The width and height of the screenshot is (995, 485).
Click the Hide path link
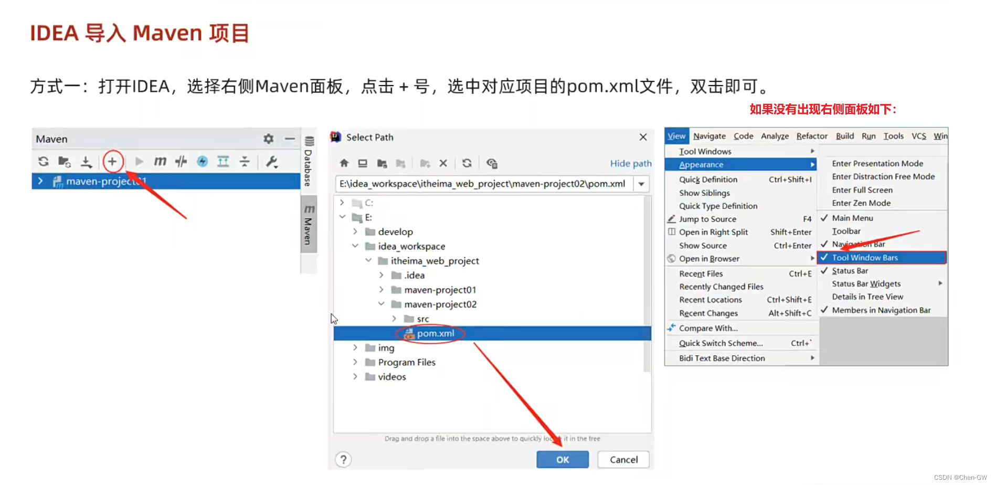tap(631, 164)
